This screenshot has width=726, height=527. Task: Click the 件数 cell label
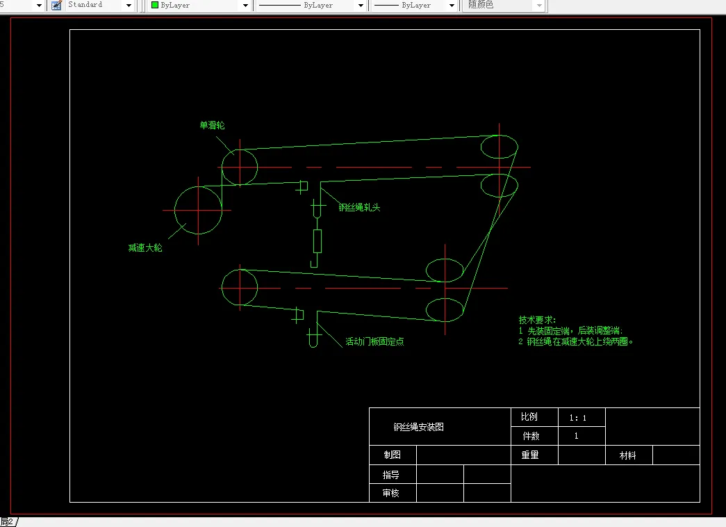(x=531, y=436)
